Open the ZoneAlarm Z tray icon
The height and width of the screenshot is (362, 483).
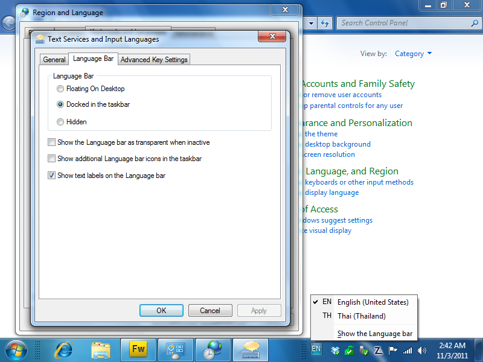tap(379, 351)
